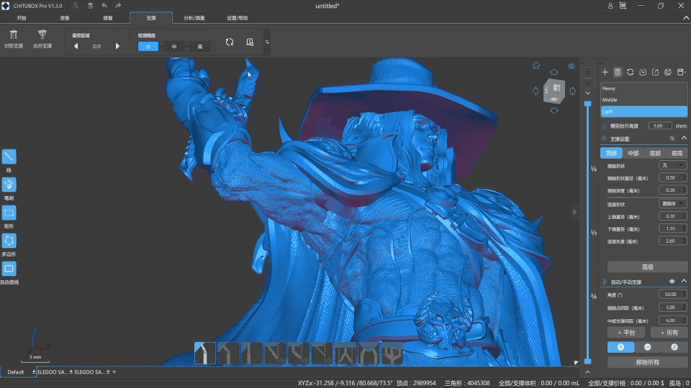Open the 开始 tab
Viewport: 691px width, 388px height.
pyautogui.click(x=22, y=18)
